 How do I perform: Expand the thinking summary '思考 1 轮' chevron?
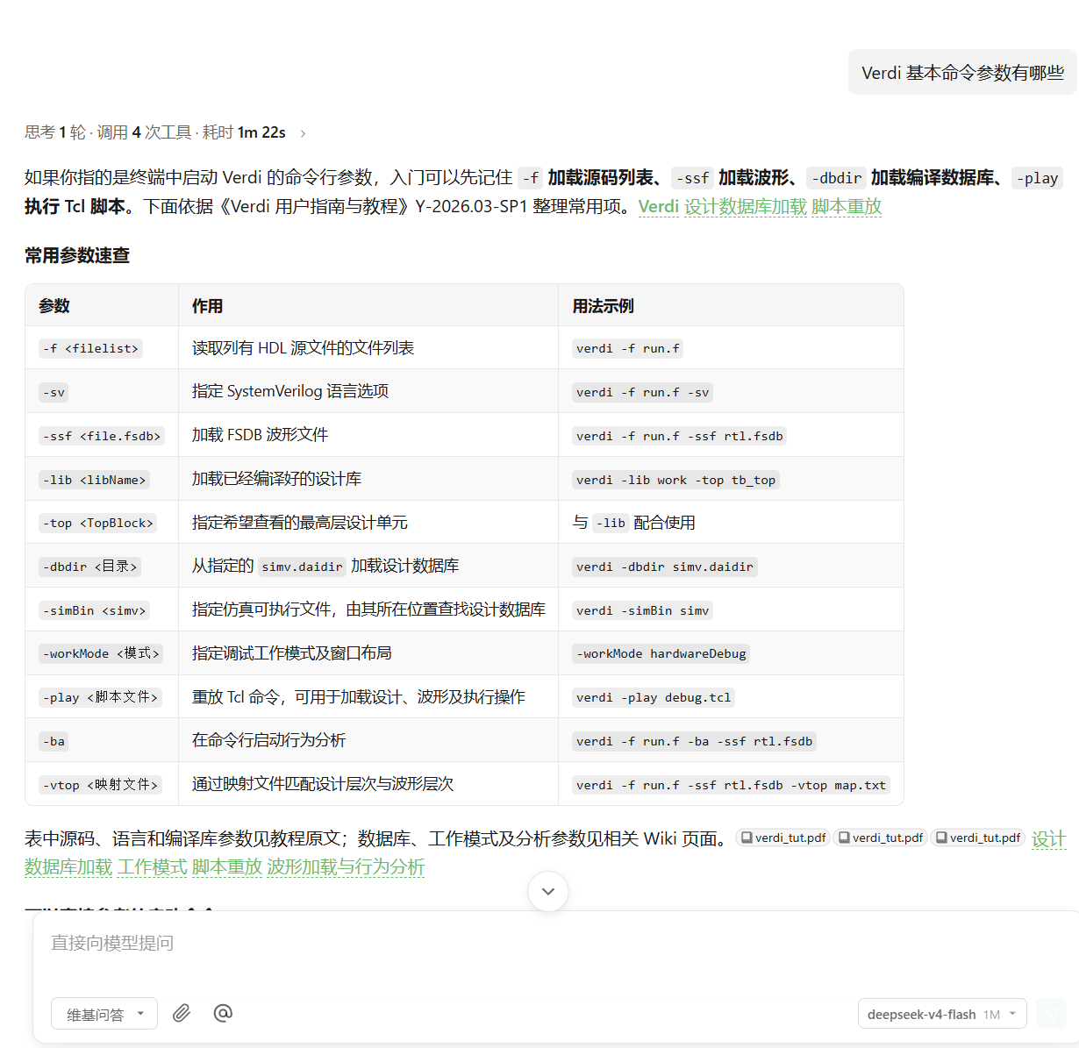click(304, 133)
